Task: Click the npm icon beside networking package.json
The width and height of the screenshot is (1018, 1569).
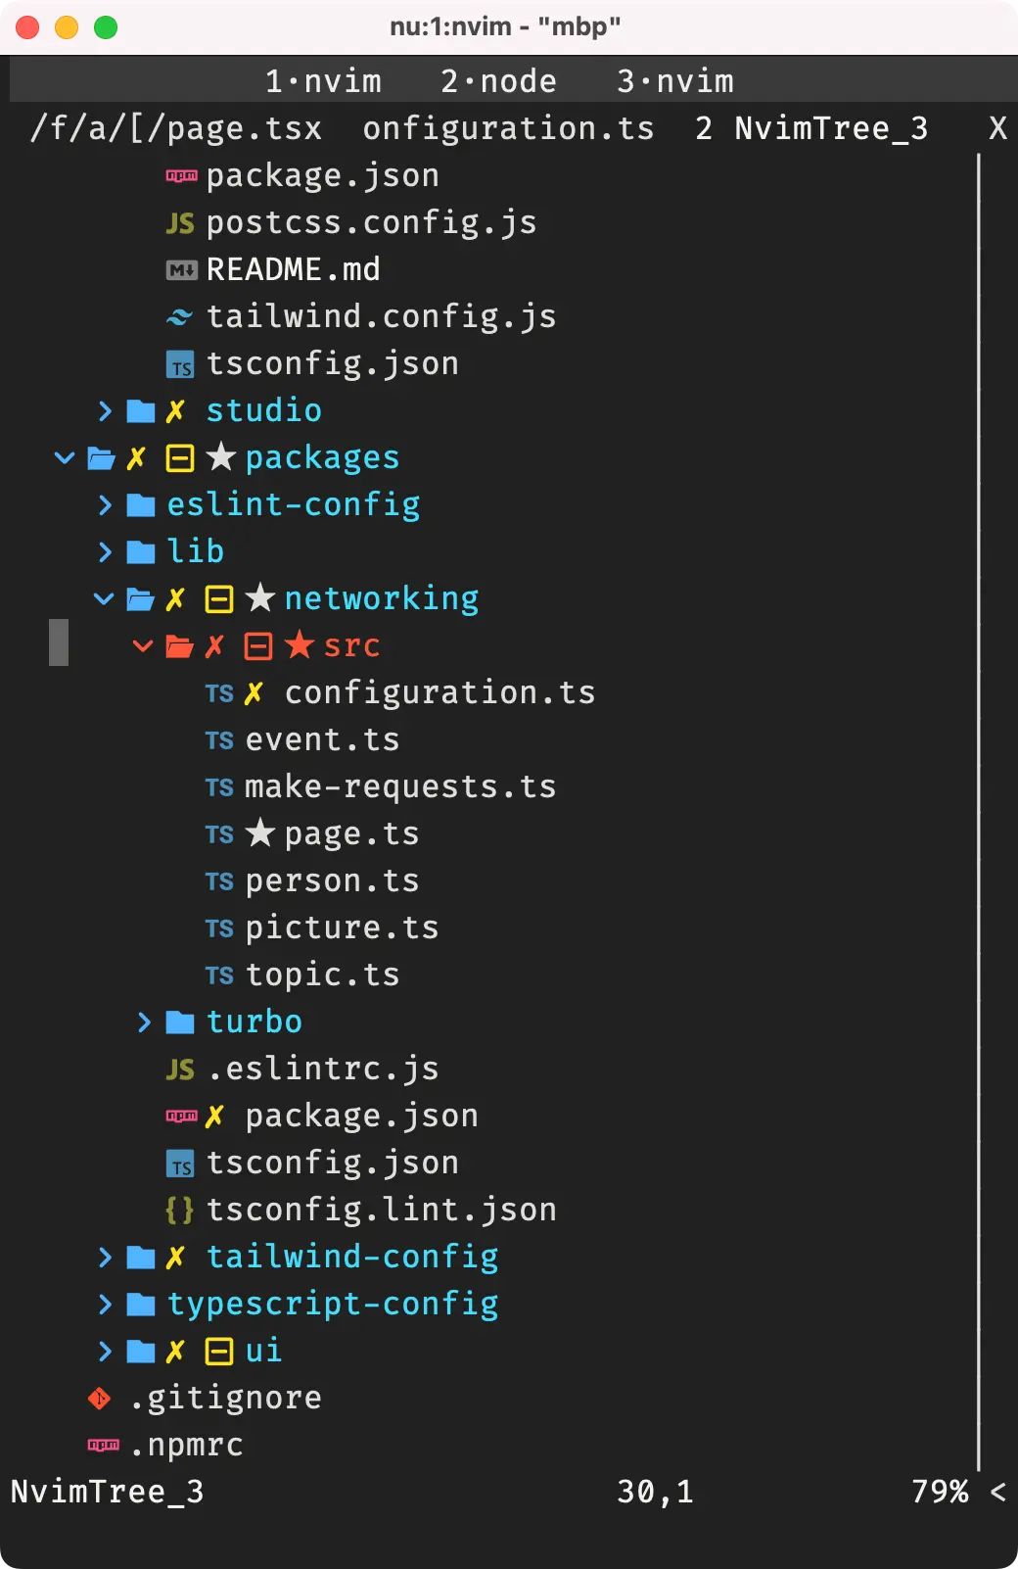Action: [x=181, y=1117]
